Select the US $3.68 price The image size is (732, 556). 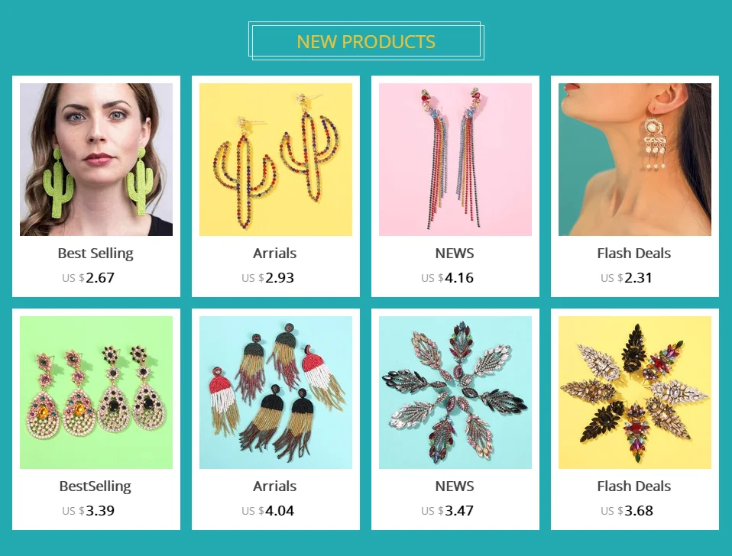click(627, 510)
